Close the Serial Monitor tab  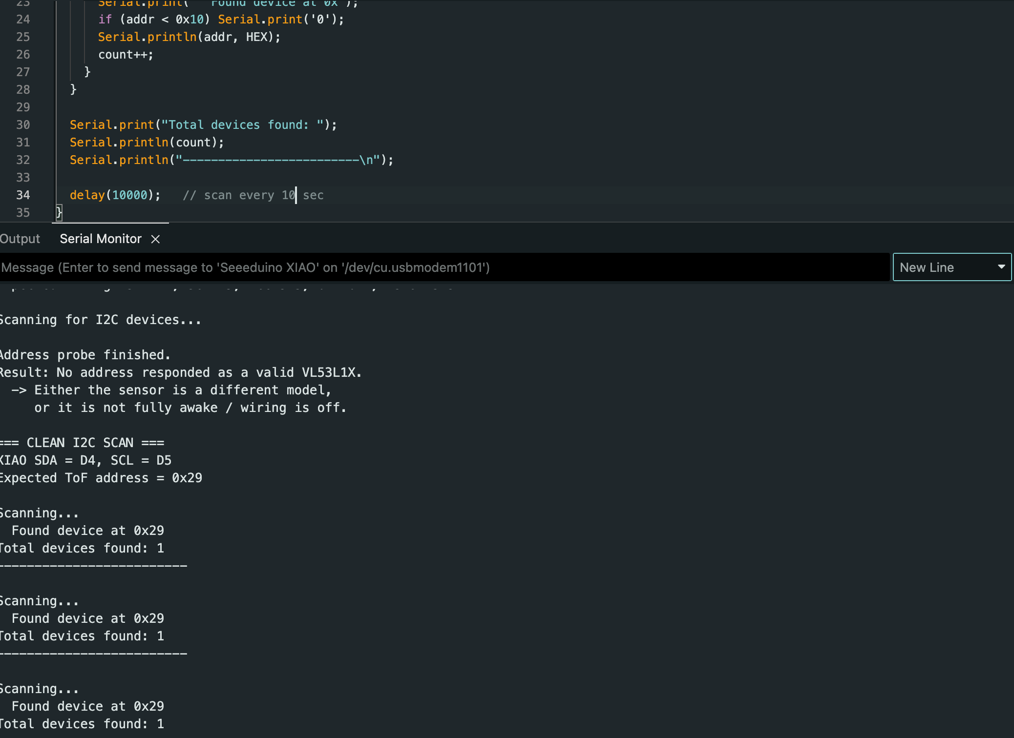[x=155, y=239]
